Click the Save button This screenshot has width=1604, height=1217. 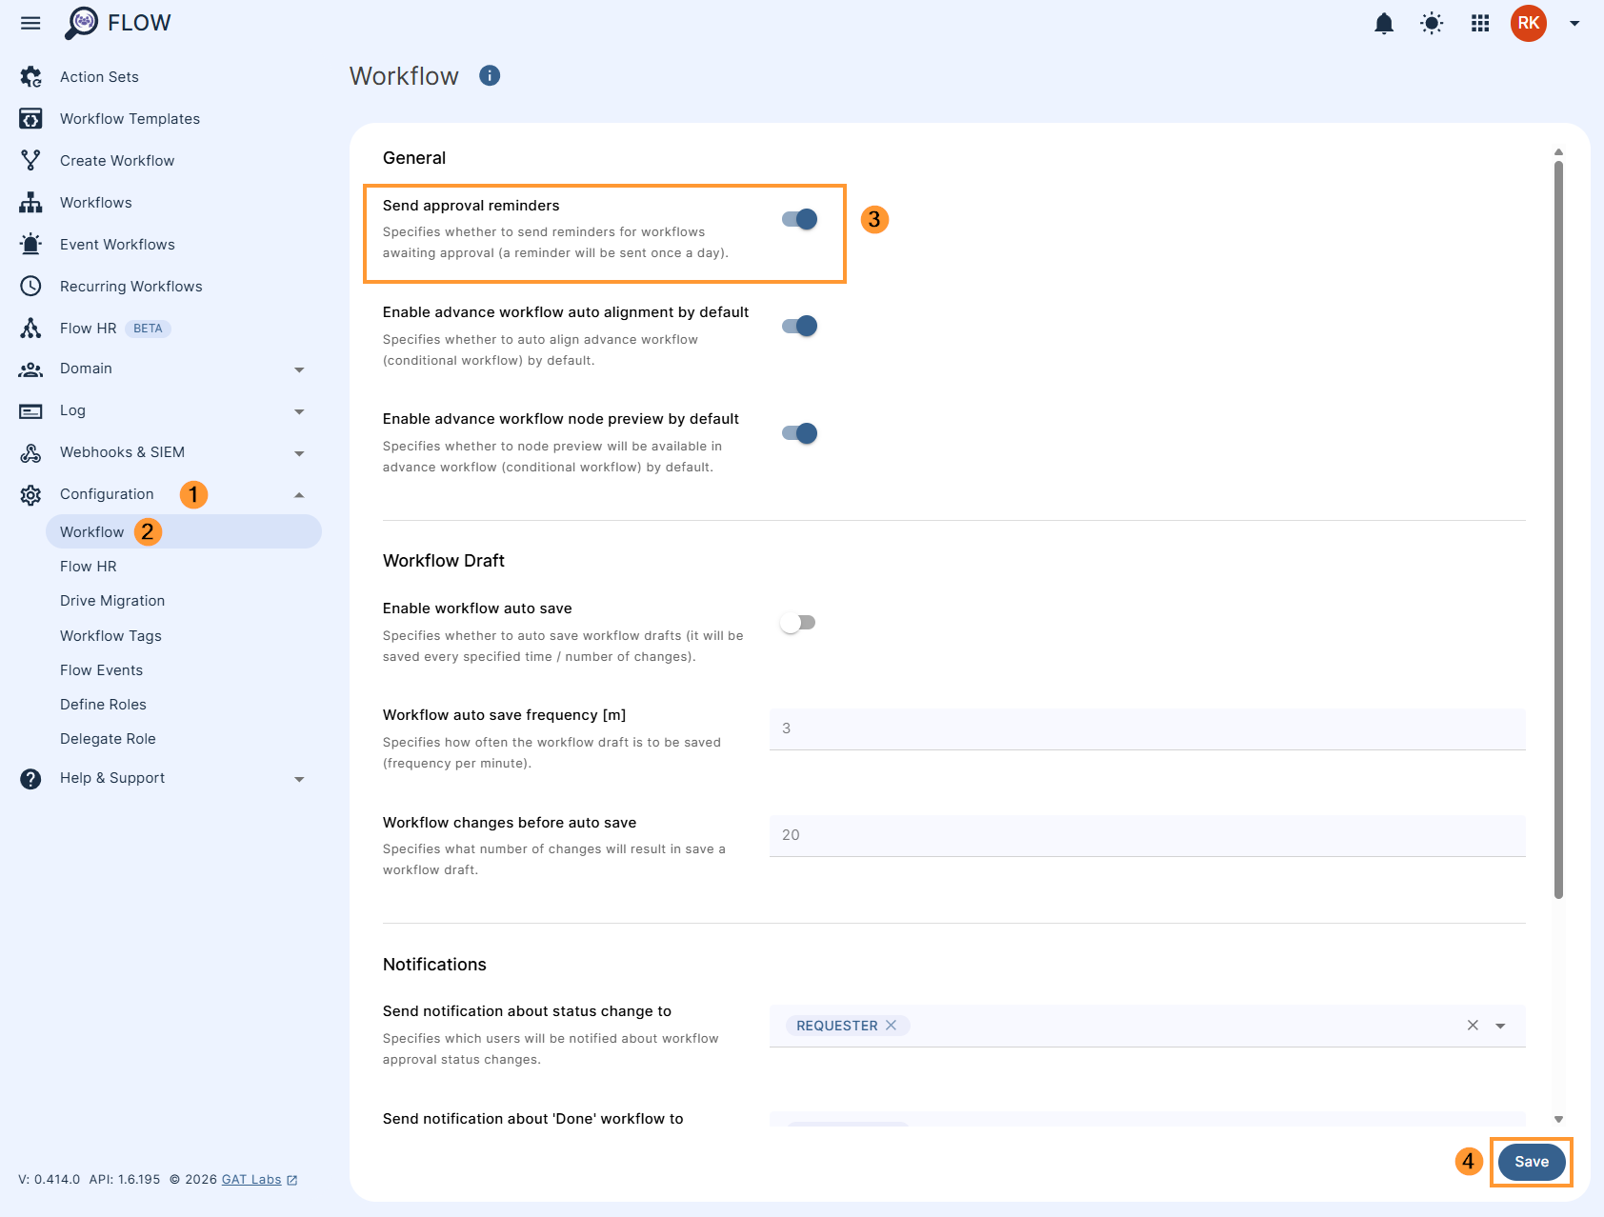[1531, 1161]
